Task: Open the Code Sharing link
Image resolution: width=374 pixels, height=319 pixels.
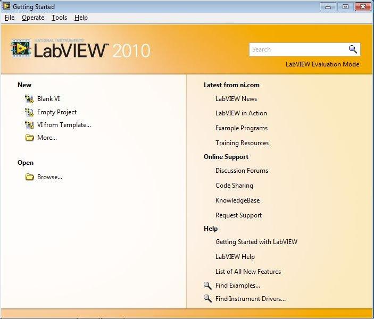Action: [x=234, y=186]
